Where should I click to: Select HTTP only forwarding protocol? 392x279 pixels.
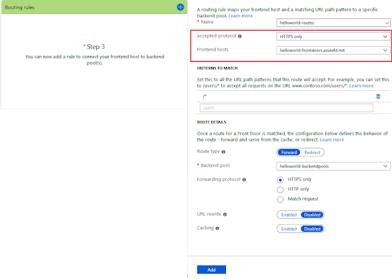(x=281, y=189)
